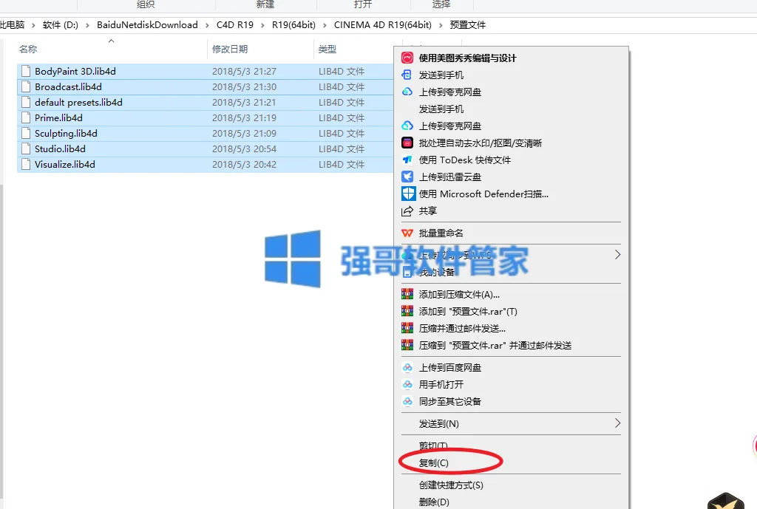Click the file icon of default presets.lib4d
Screen dimensions: 757x509
click(x=26, y=102)
